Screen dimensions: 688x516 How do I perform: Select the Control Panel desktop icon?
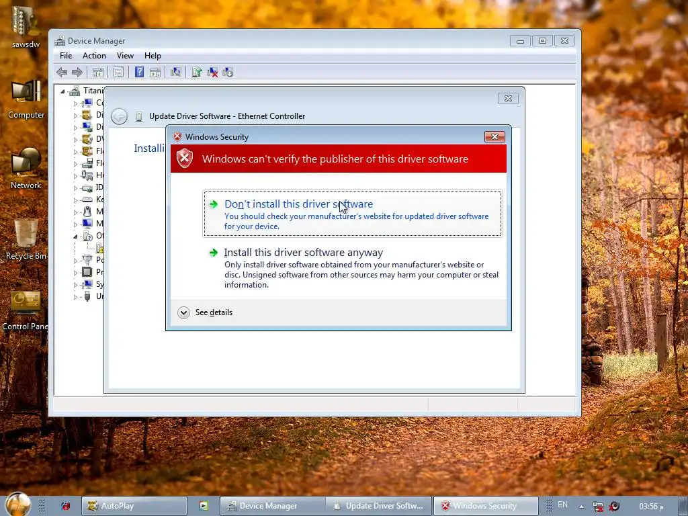click(x=25, y=310)
